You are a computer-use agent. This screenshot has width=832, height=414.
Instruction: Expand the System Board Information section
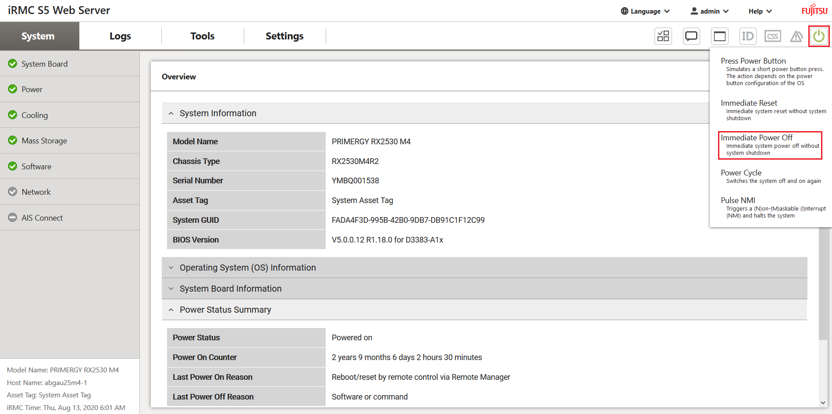(x=231, y=289)
